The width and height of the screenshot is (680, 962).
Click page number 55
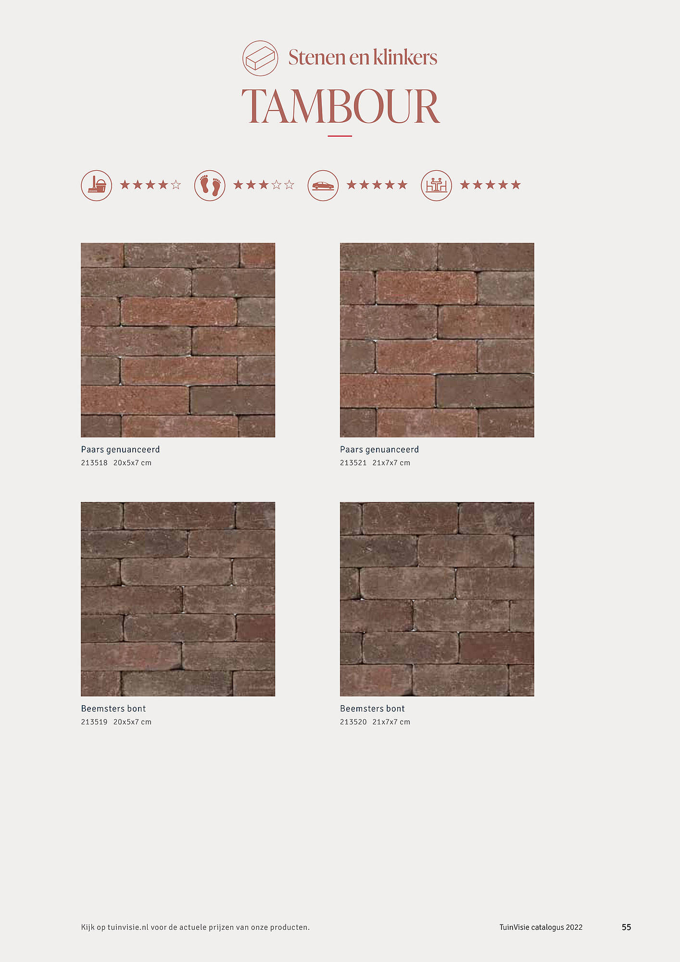[x=627, y=927]
